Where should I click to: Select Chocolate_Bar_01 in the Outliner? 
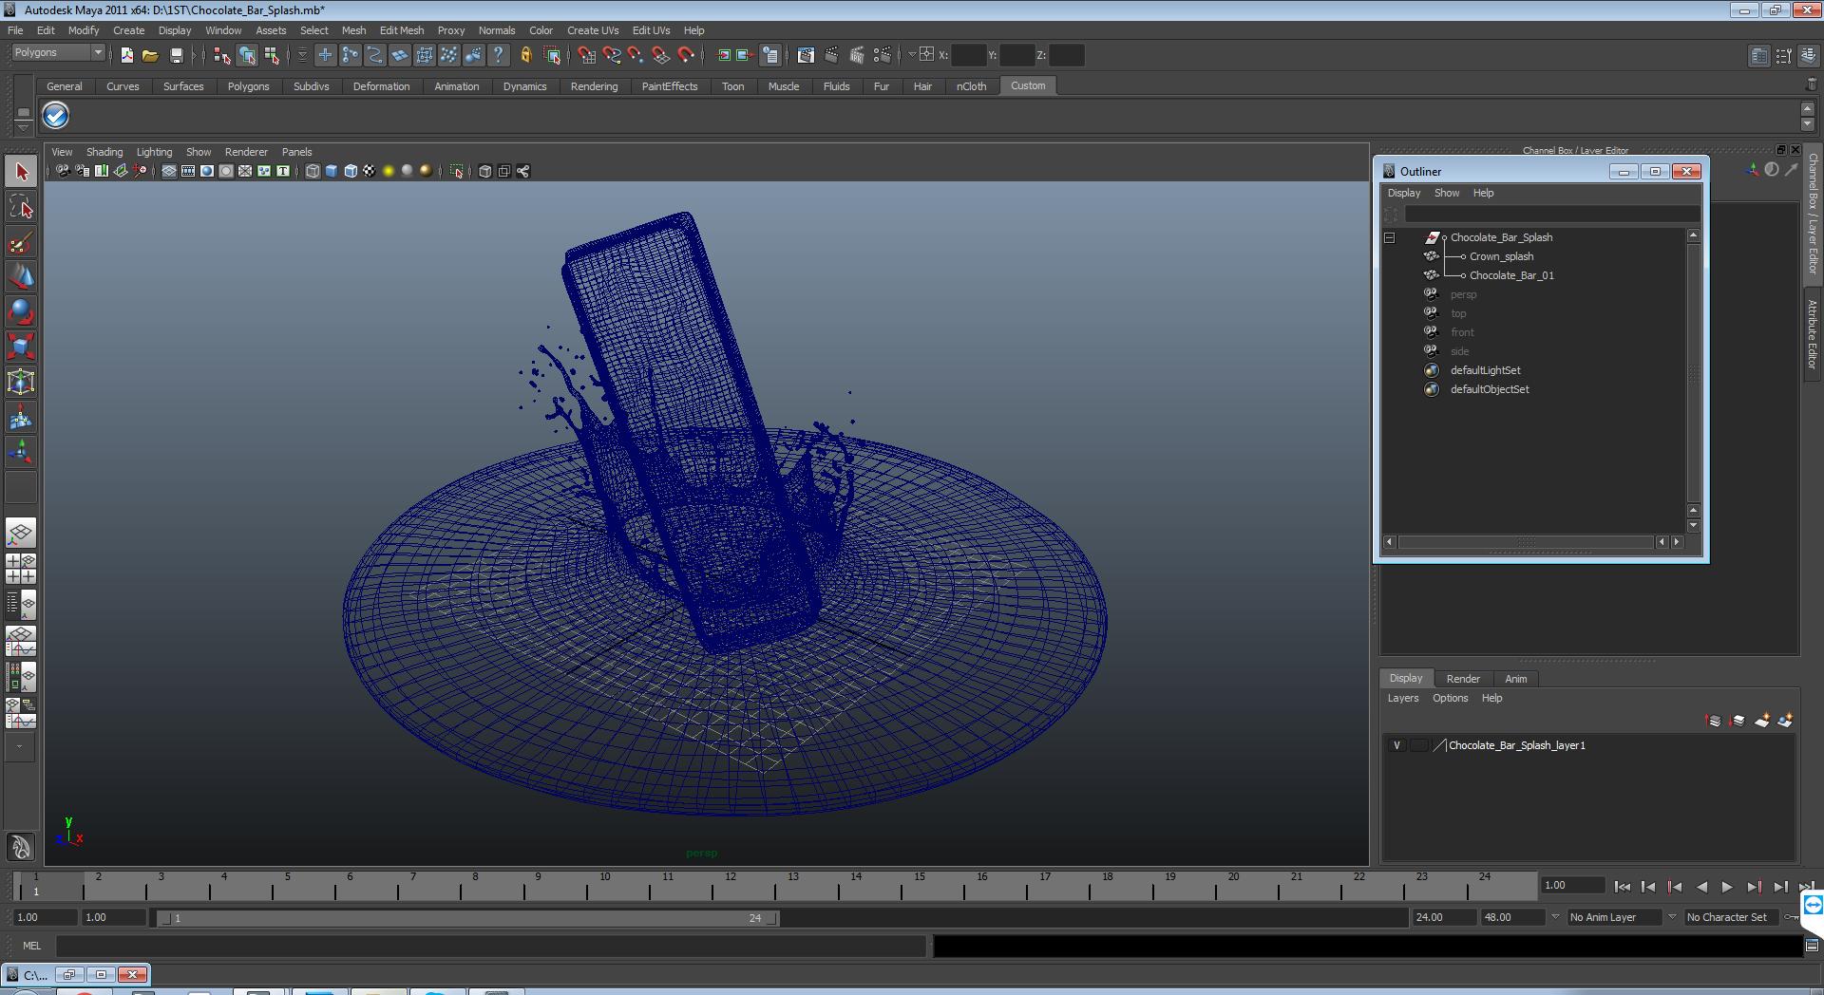coord(1511,275)
